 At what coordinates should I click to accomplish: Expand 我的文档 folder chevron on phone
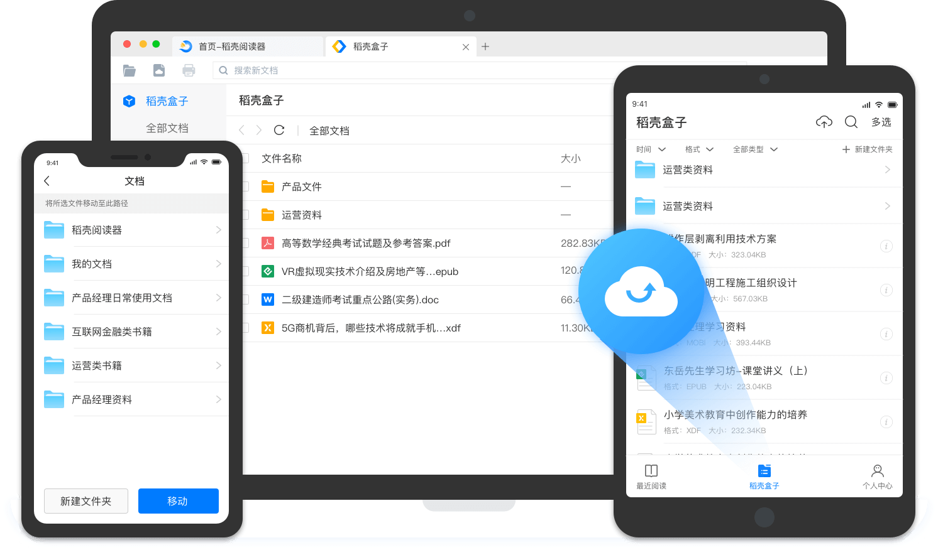[219, 264]
